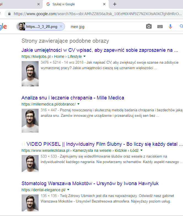Expand dropdown arrow after weselezklasa Łódź breadcrumb
Image resolution: width=183 pixels, height=216 pixels.
click(x=141, y=150)
